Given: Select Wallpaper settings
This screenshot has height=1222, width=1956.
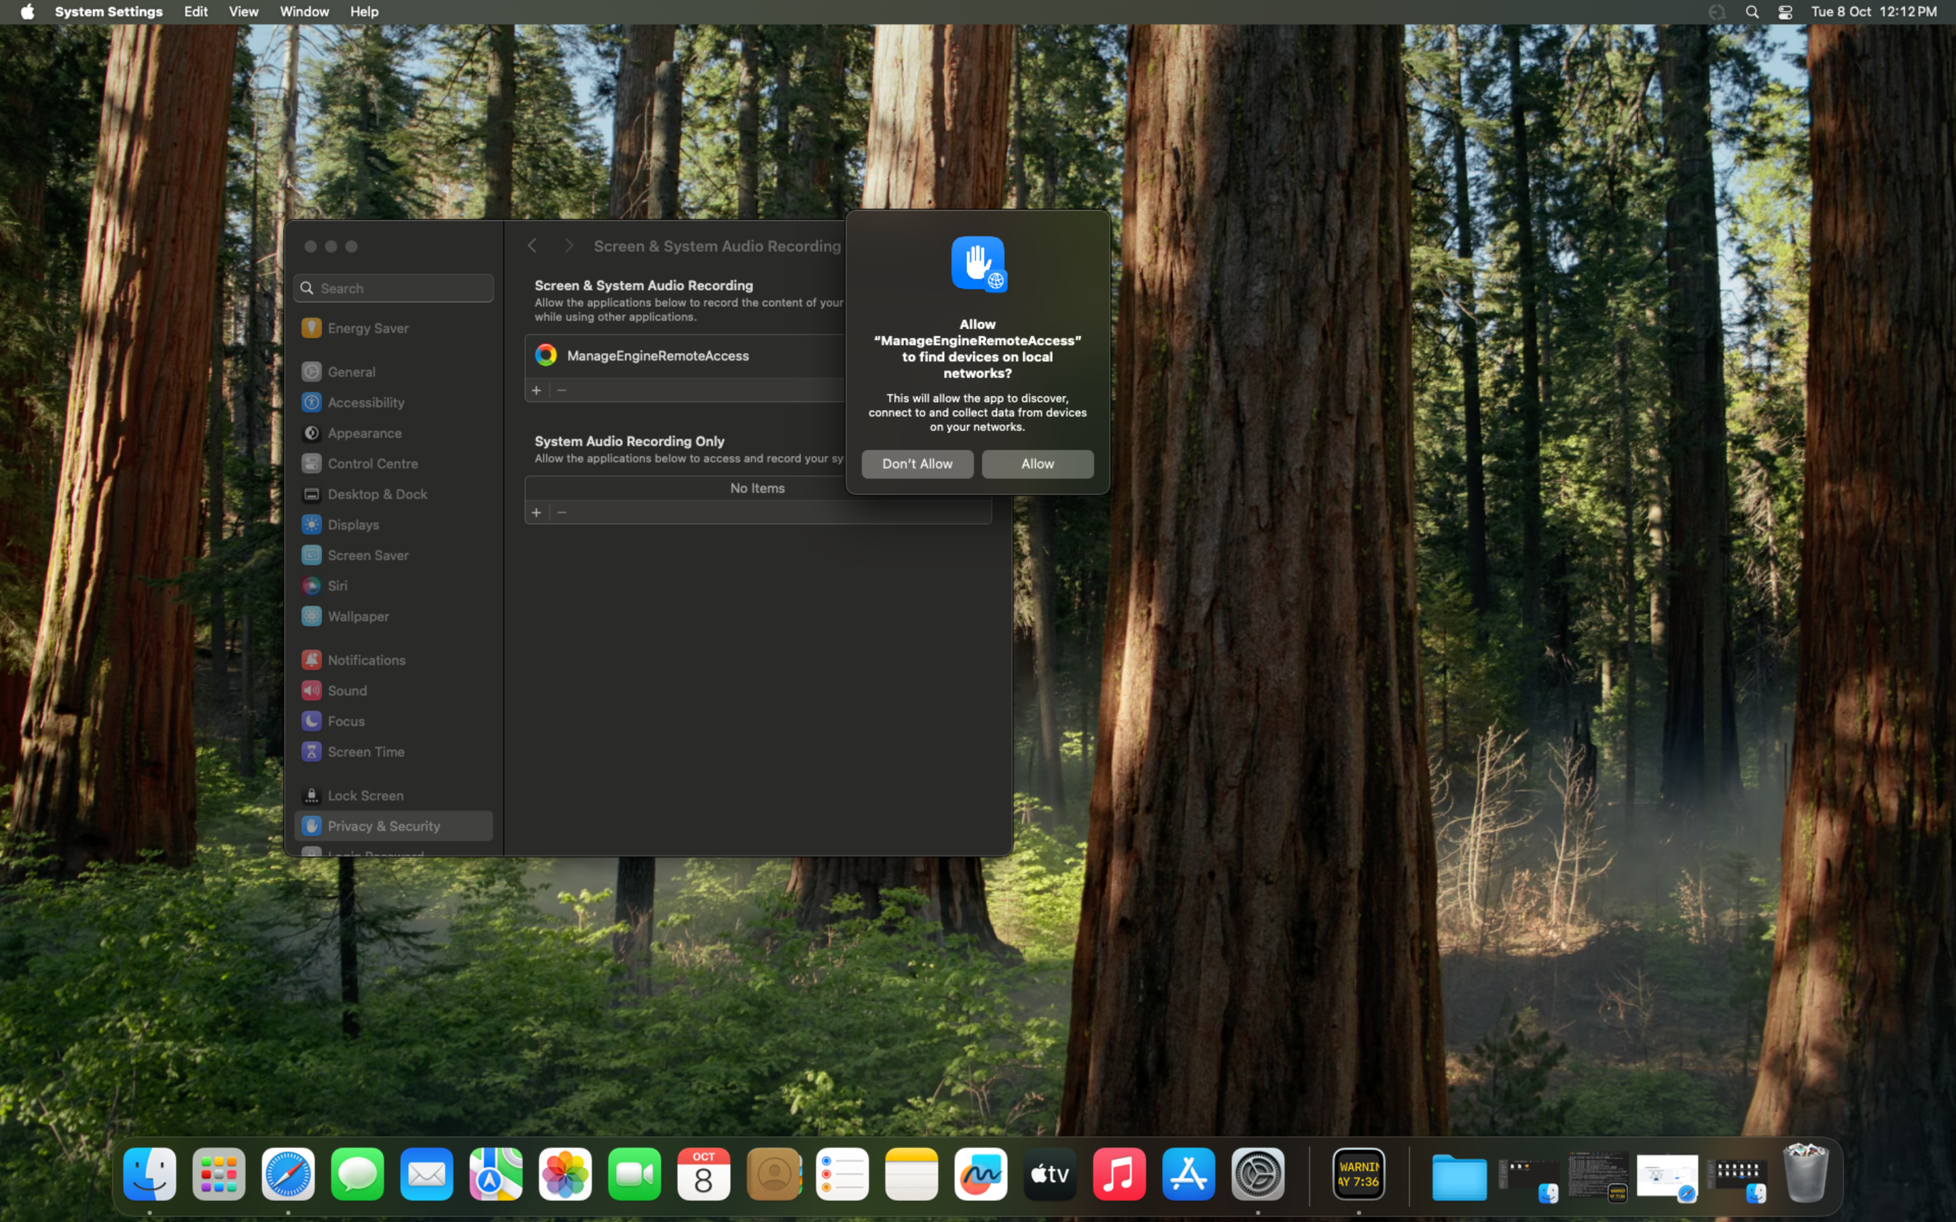Looking at the screenshot, I should pyautogui.click(x=357, y=616).
